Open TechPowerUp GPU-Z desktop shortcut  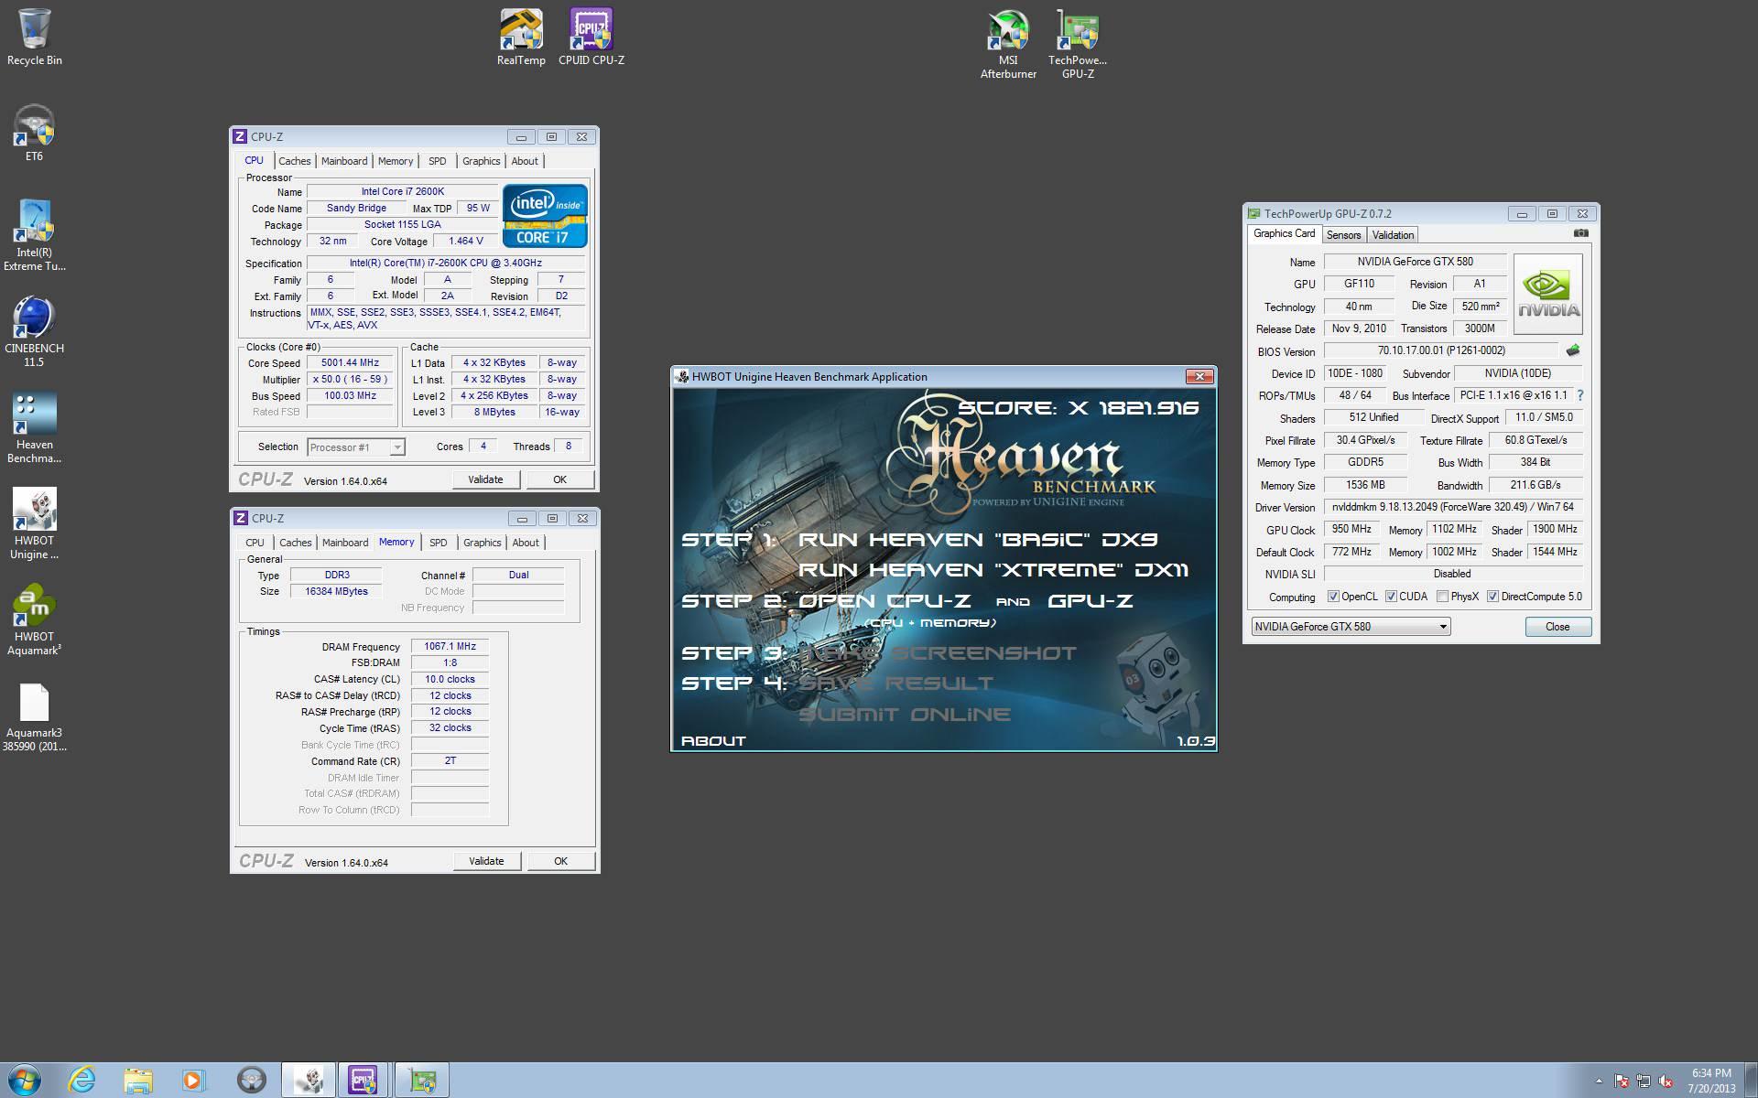(1078, 45)
